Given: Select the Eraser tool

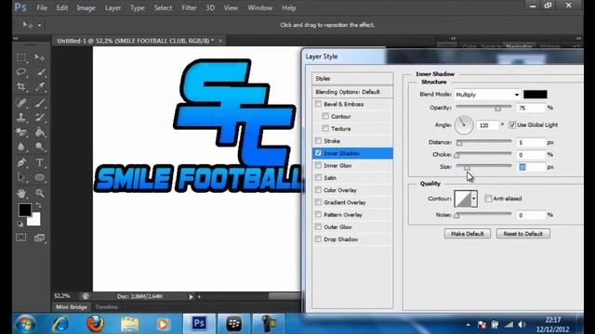Looking at the screenshot, I should [21, 132].
